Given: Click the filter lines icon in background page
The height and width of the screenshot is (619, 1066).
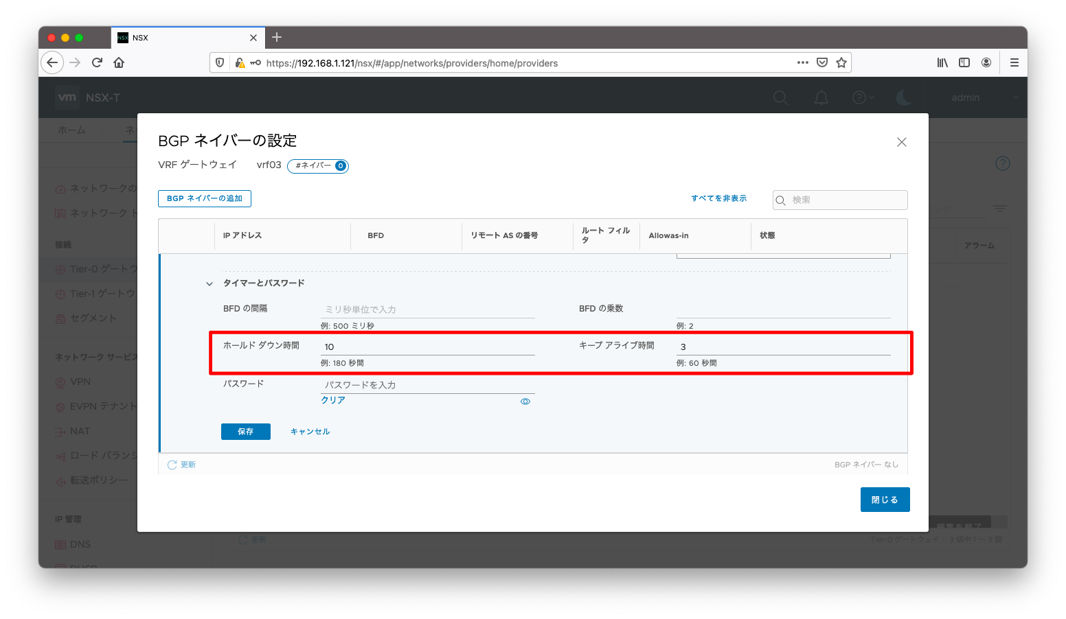Looking at the screenshot, I should [1000, 208].
